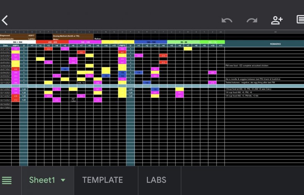
Task: Expand the Sheet1 tab dropdown arrow
Action: click(63, 180)
